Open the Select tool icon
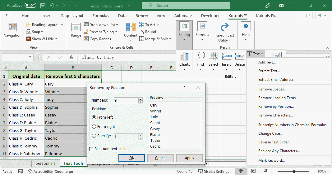 (x=213, y=56)
